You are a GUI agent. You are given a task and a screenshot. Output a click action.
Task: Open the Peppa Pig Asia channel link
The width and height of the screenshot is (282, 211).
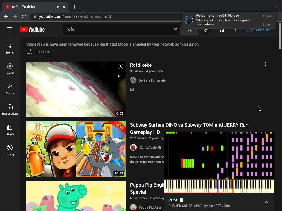point(150,207)
